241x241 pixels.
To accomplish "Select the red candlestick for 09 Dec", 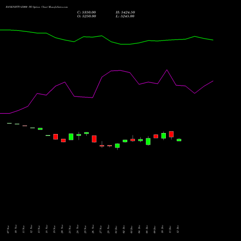I will 156,136.
